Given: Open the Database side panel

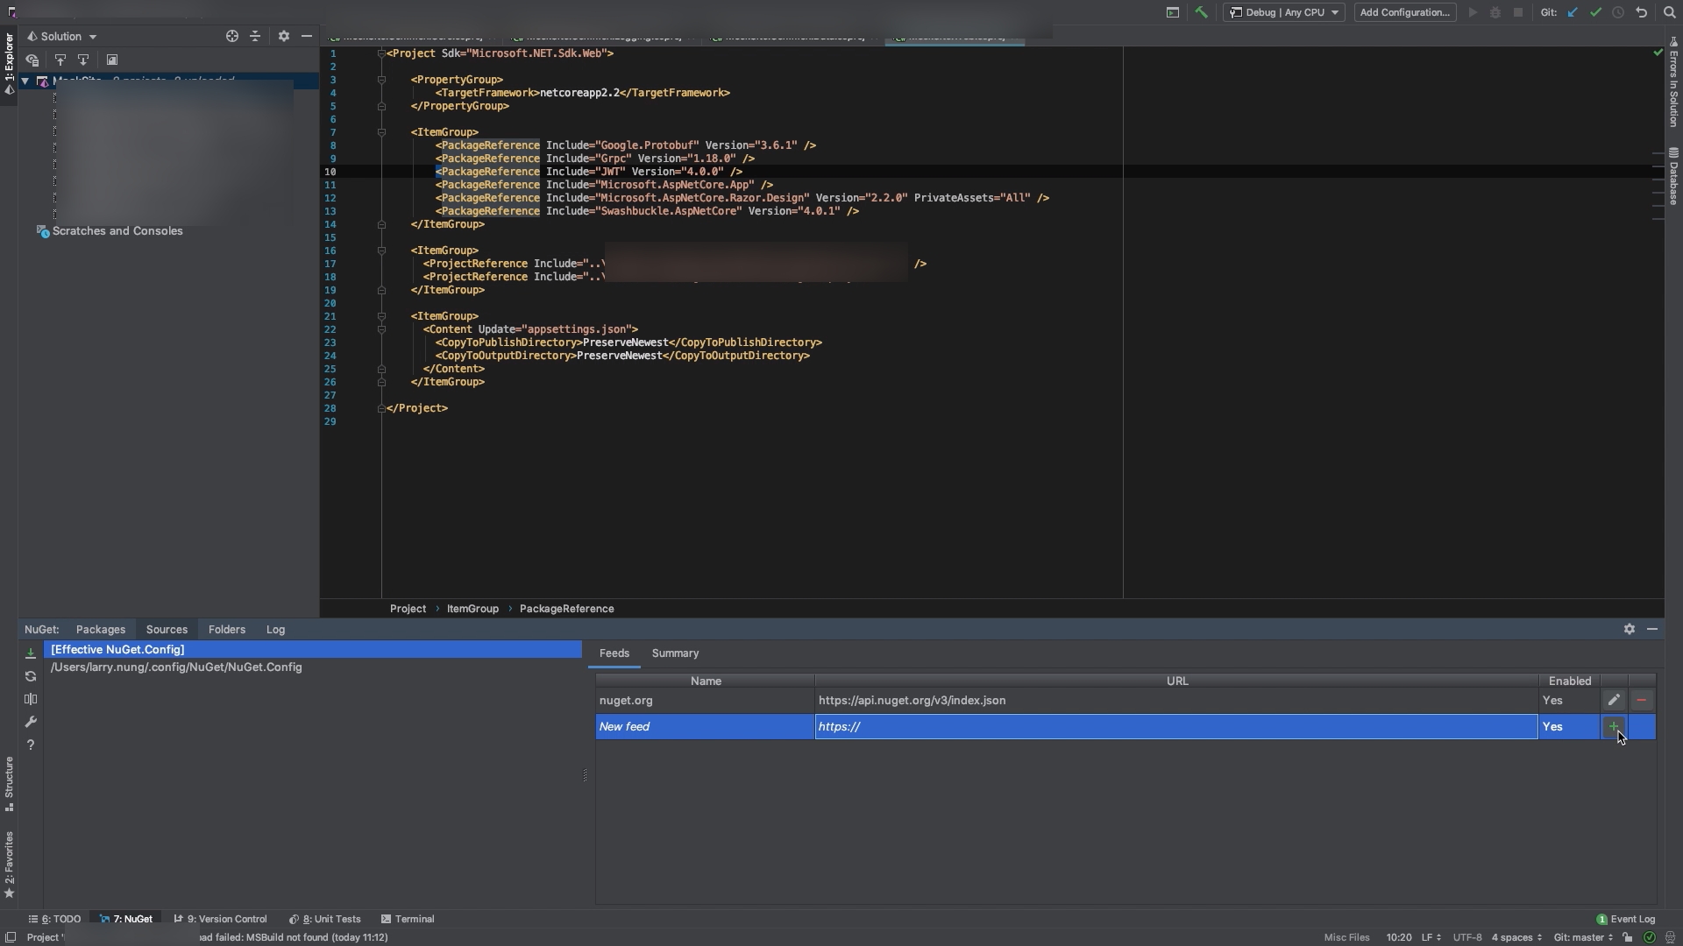Looking at the screenshot, I should coord(1673,176).
